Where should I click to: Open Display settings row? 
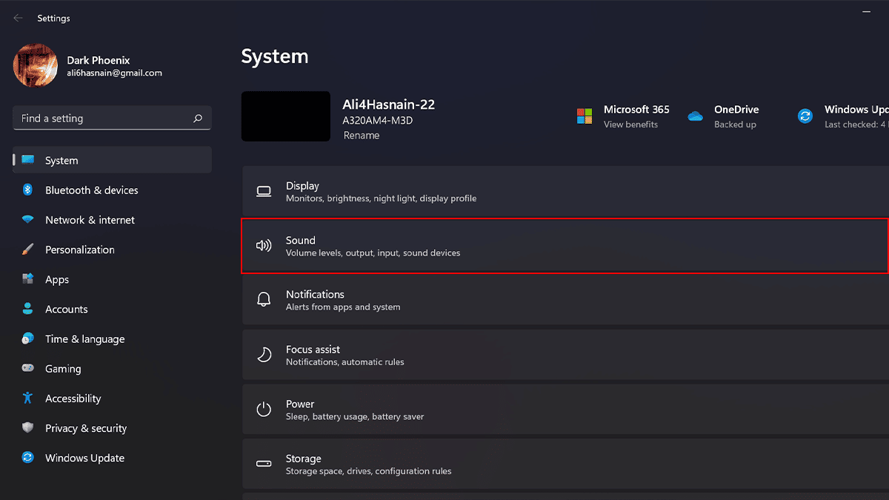pos(563,192)
